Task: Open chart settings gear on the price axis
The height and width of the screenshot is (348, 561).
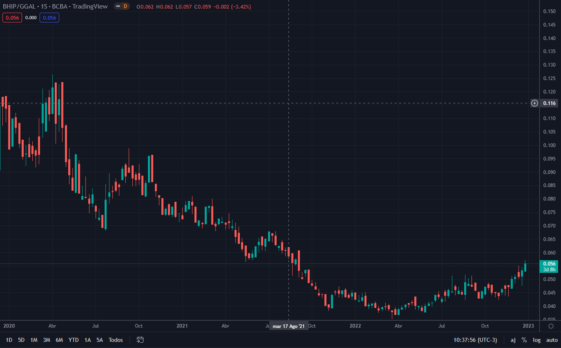Action: [x=551, y=326]
